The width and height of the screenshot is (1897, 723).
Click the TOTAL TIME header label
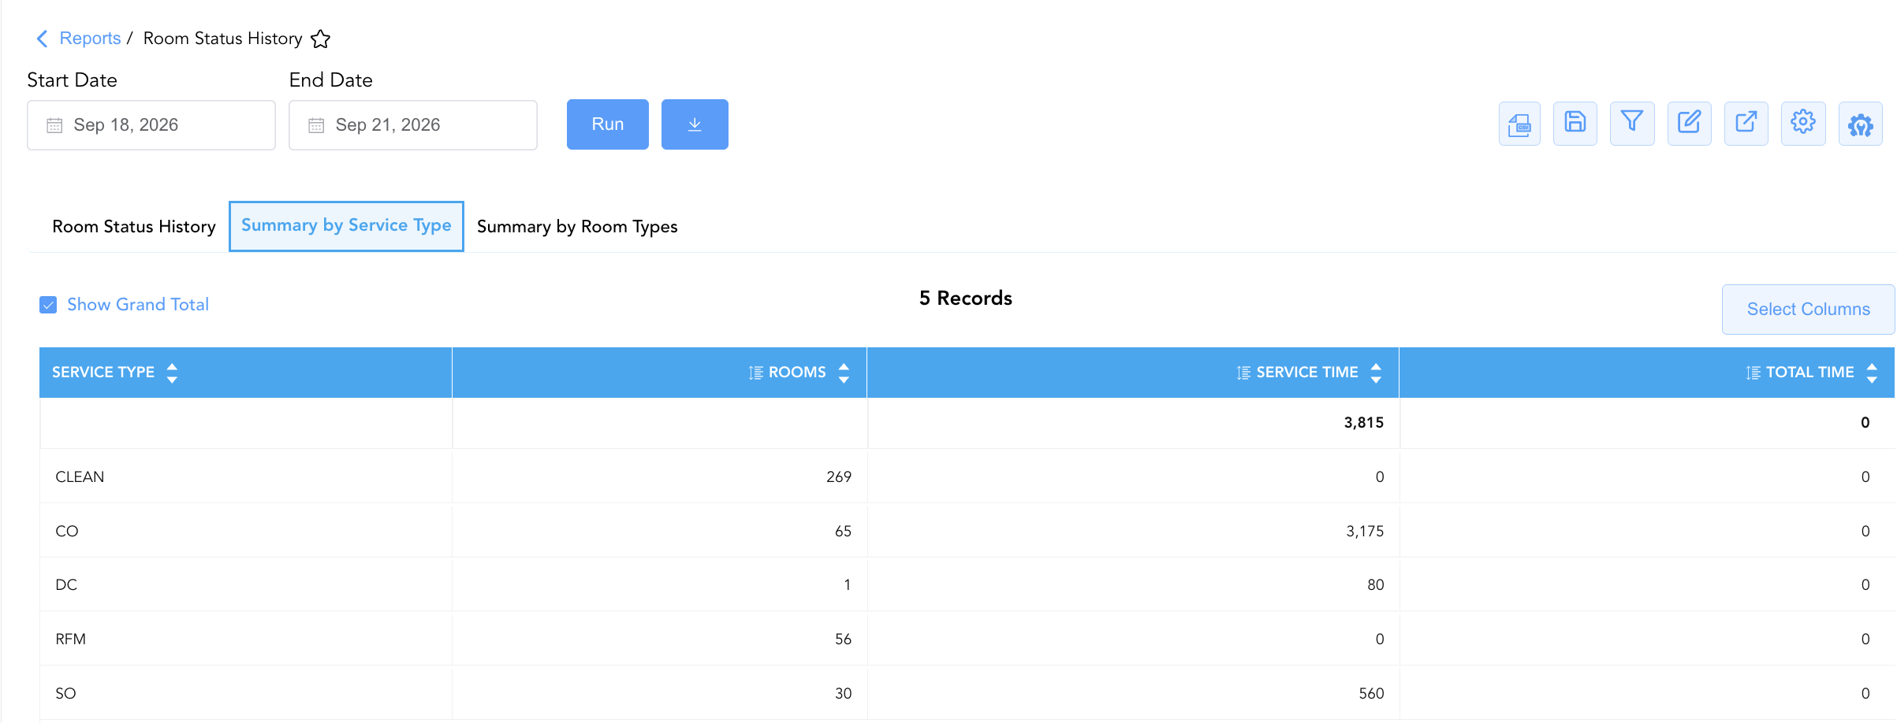(x=1809, y=373)
